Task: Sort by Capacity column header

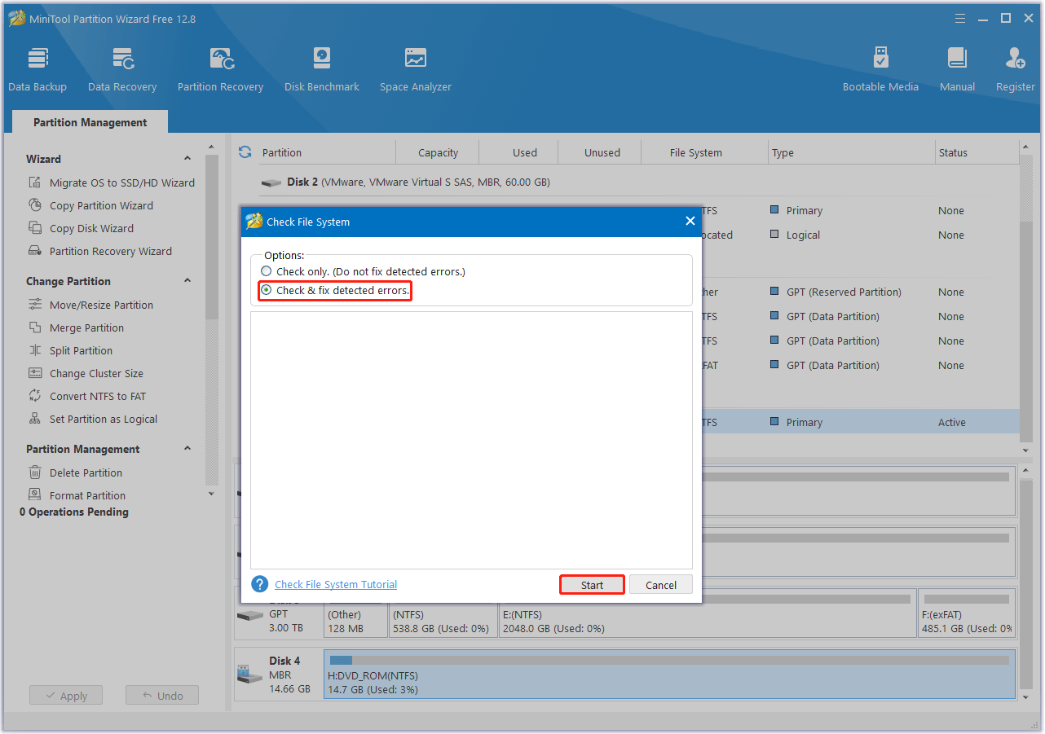Action: [439, 152]
